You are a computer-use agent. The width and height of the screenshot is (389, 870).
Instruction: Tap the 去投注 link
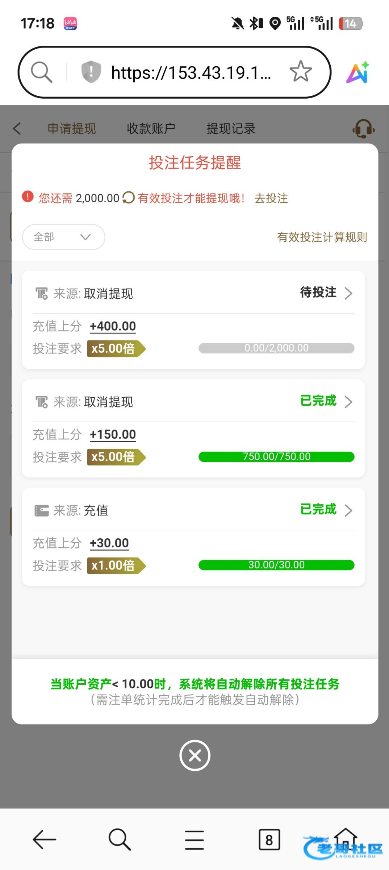click(x=271, y=198)
